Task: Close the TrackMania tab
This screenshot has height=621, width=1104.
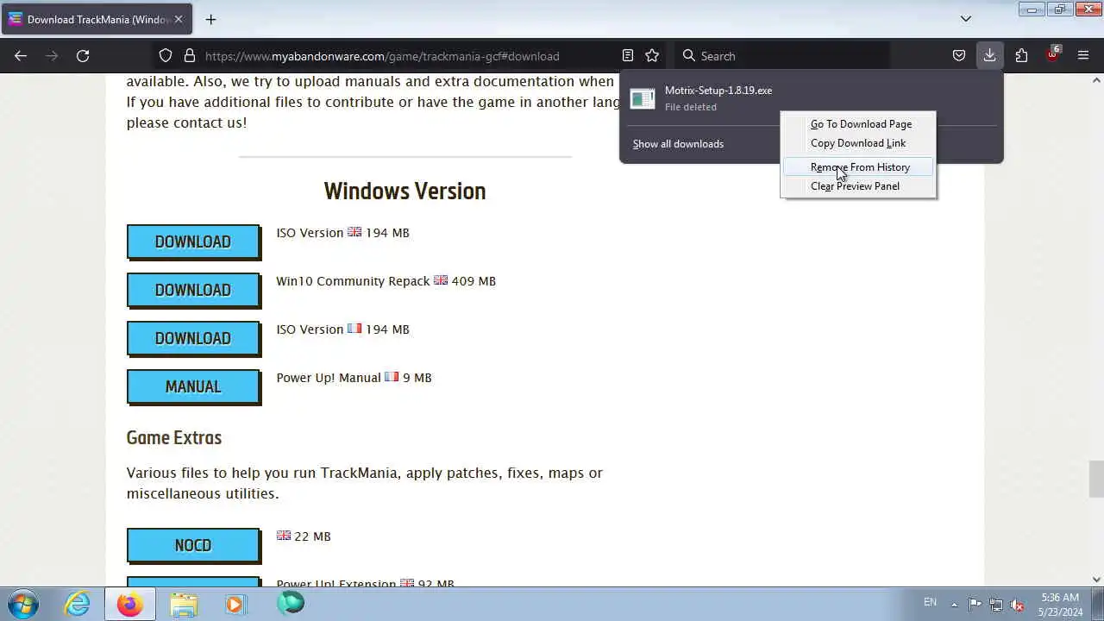Action: [x=179, y=19]
